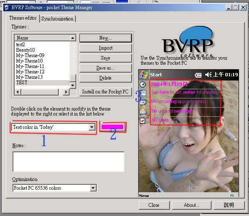Screen dimensions: 249x216
Task: Click themes list scroll left arrow
Action: (18, 92)
